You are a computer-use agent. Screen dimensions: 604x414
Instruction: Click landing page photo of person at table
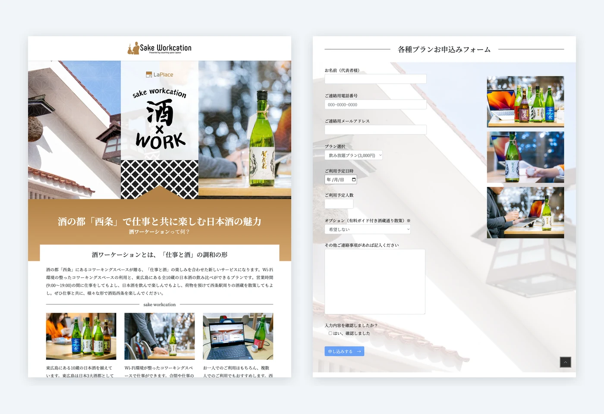[160, 336]
